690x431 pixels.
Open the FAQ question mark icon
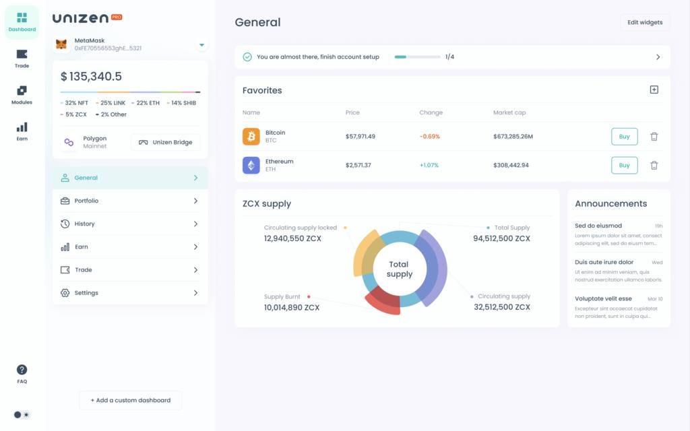coord(22,370)
